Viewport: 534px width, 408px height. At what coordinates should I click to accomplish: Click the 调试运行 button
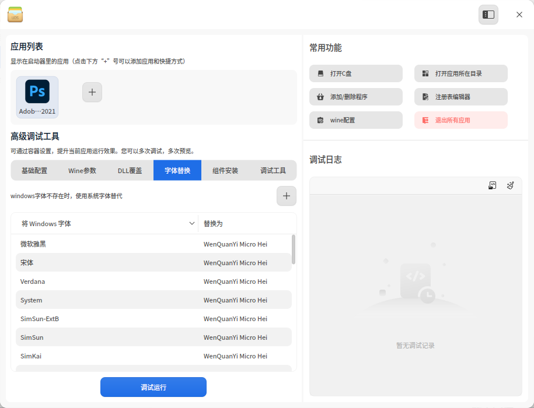click(153, 387)
